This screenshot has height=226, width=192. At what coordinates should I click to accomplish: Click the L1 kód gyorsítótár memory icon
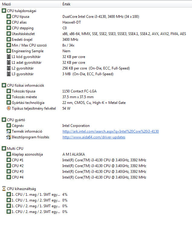pyautogui.click(x=9, y=56)
